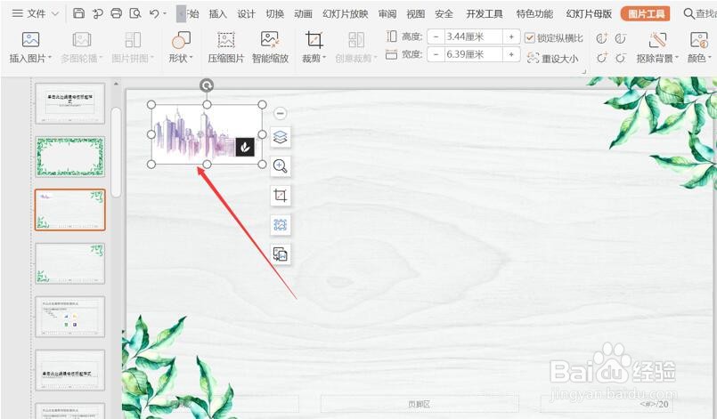Click the 颜色 picture color icon
The width and height of the screenshot is (717, 419).
tap(698, 40)
